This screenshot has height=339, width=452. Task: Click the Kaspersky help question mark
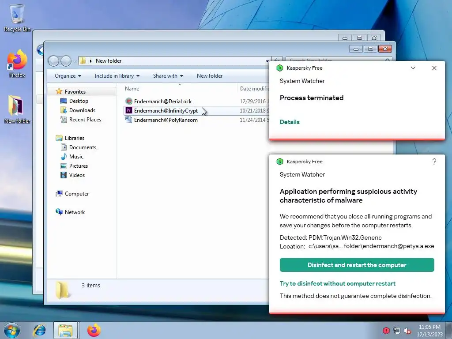[434, 162]
